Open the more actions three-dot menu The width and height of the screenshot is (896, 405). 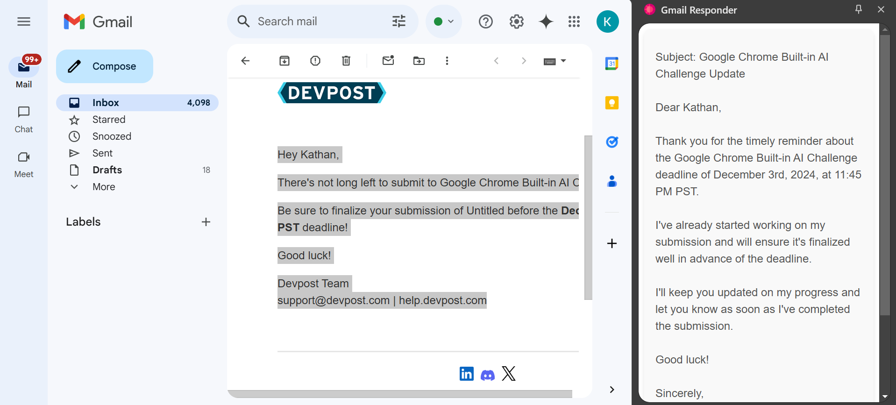tap(447, 61)
